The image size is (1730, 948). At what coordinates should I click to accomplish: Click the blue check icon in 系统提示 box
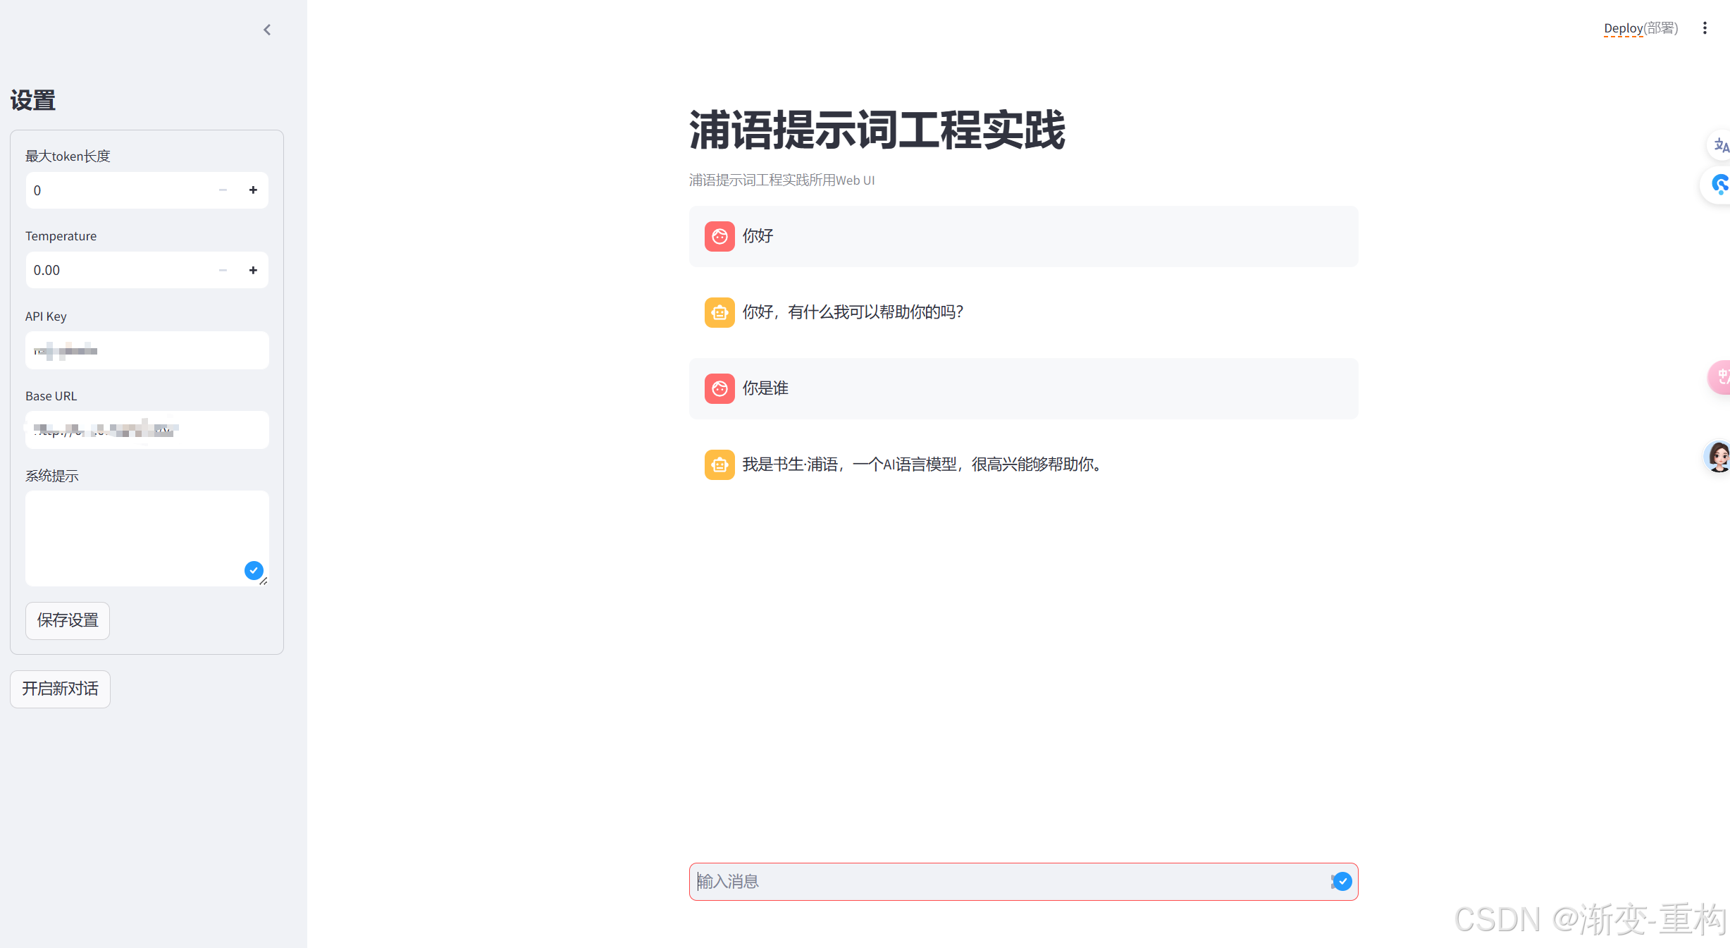[x=254, y=570]
